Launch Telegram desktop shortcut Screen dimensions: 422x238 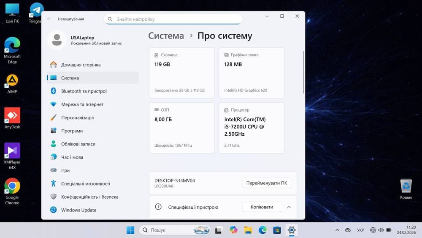pyautogui.click(x=36, y=13)
